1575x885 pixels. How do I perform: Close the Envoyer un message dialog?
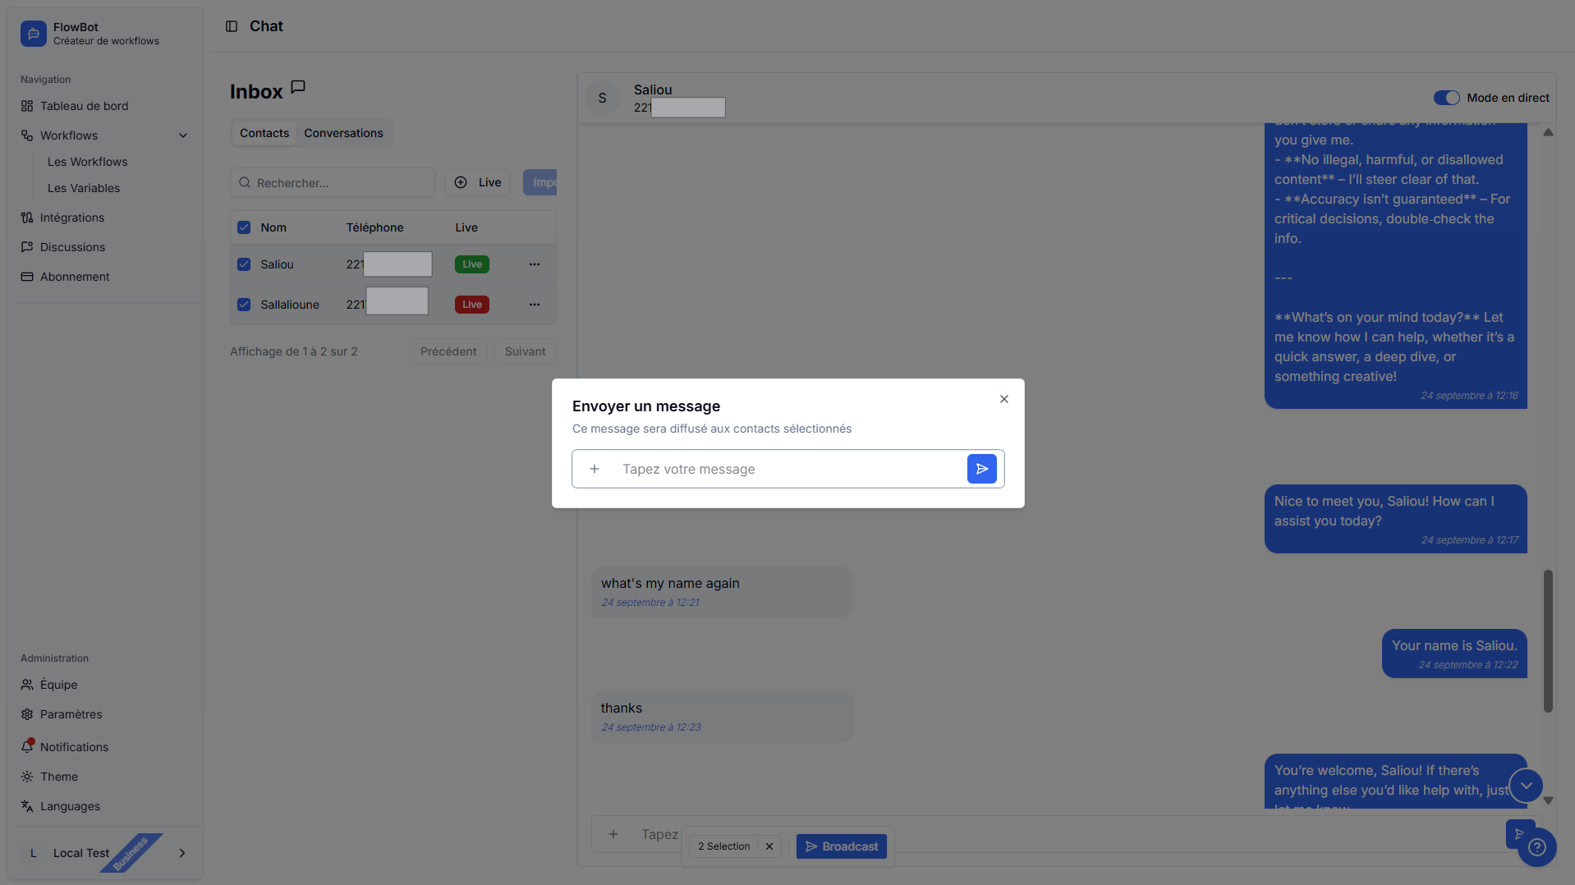click(1003, 399)
